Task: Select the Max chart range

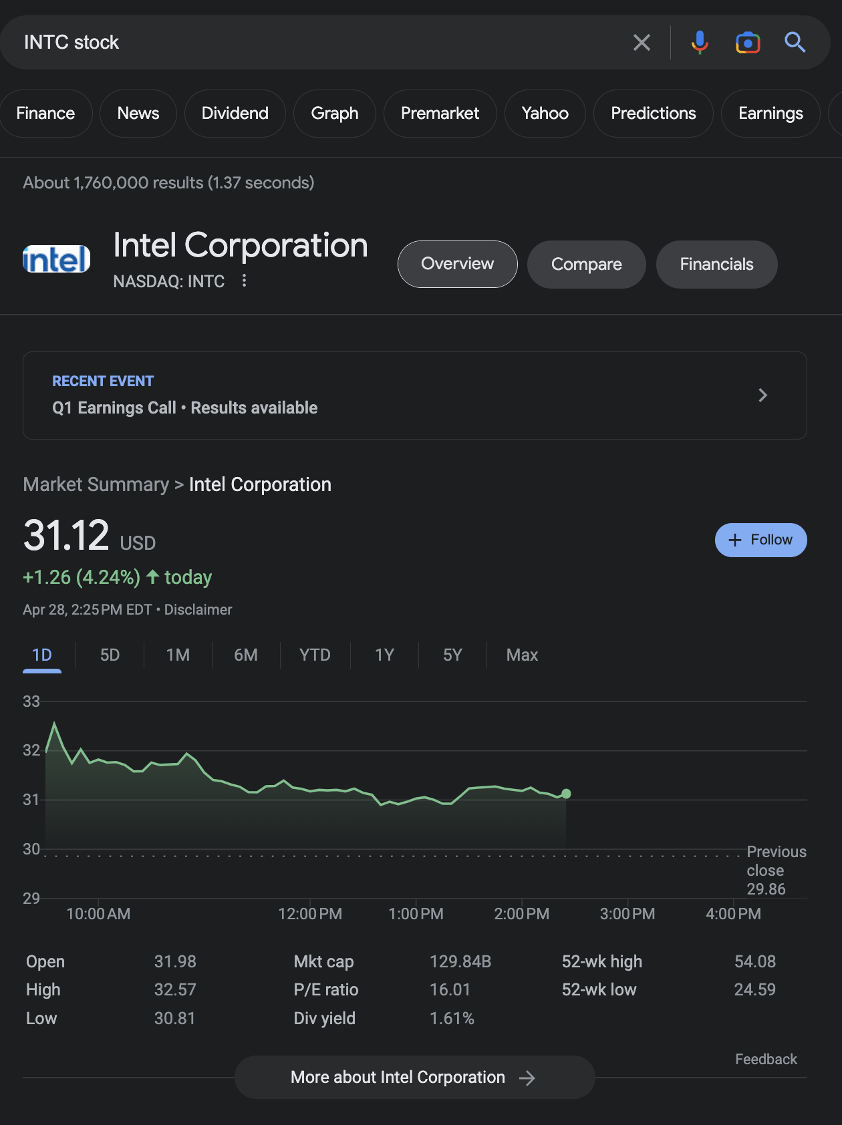Action: [522, 655]
